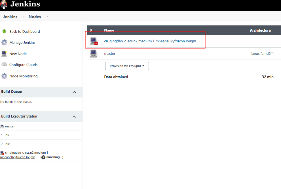Screen dimensions: 281x189
Task: Open New Node link
Action: [x=18, y=54]
